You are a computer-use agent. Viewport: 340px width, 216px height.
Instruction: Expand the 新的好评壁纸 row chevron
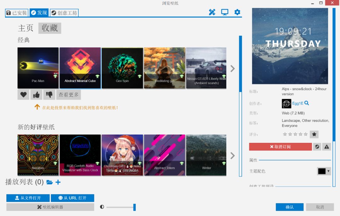(232, 155)
